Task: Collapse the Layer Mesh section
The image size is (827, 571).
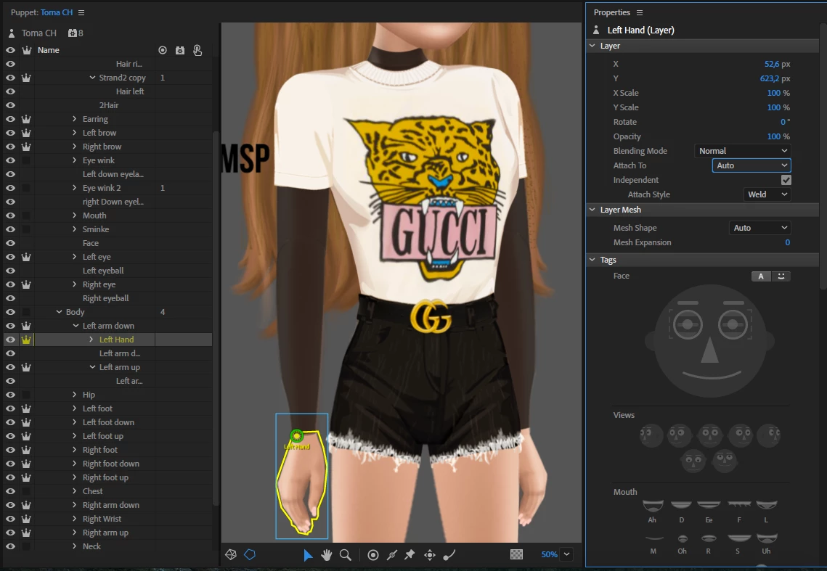Action: [592, 210]
